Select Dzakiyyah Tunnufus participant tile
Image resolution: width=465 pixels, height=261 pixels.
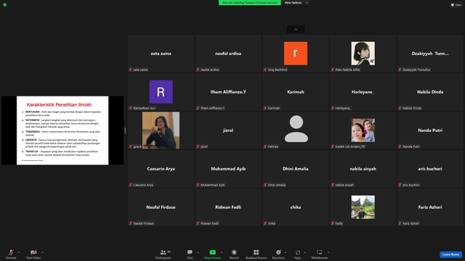[x=430, y=54]
